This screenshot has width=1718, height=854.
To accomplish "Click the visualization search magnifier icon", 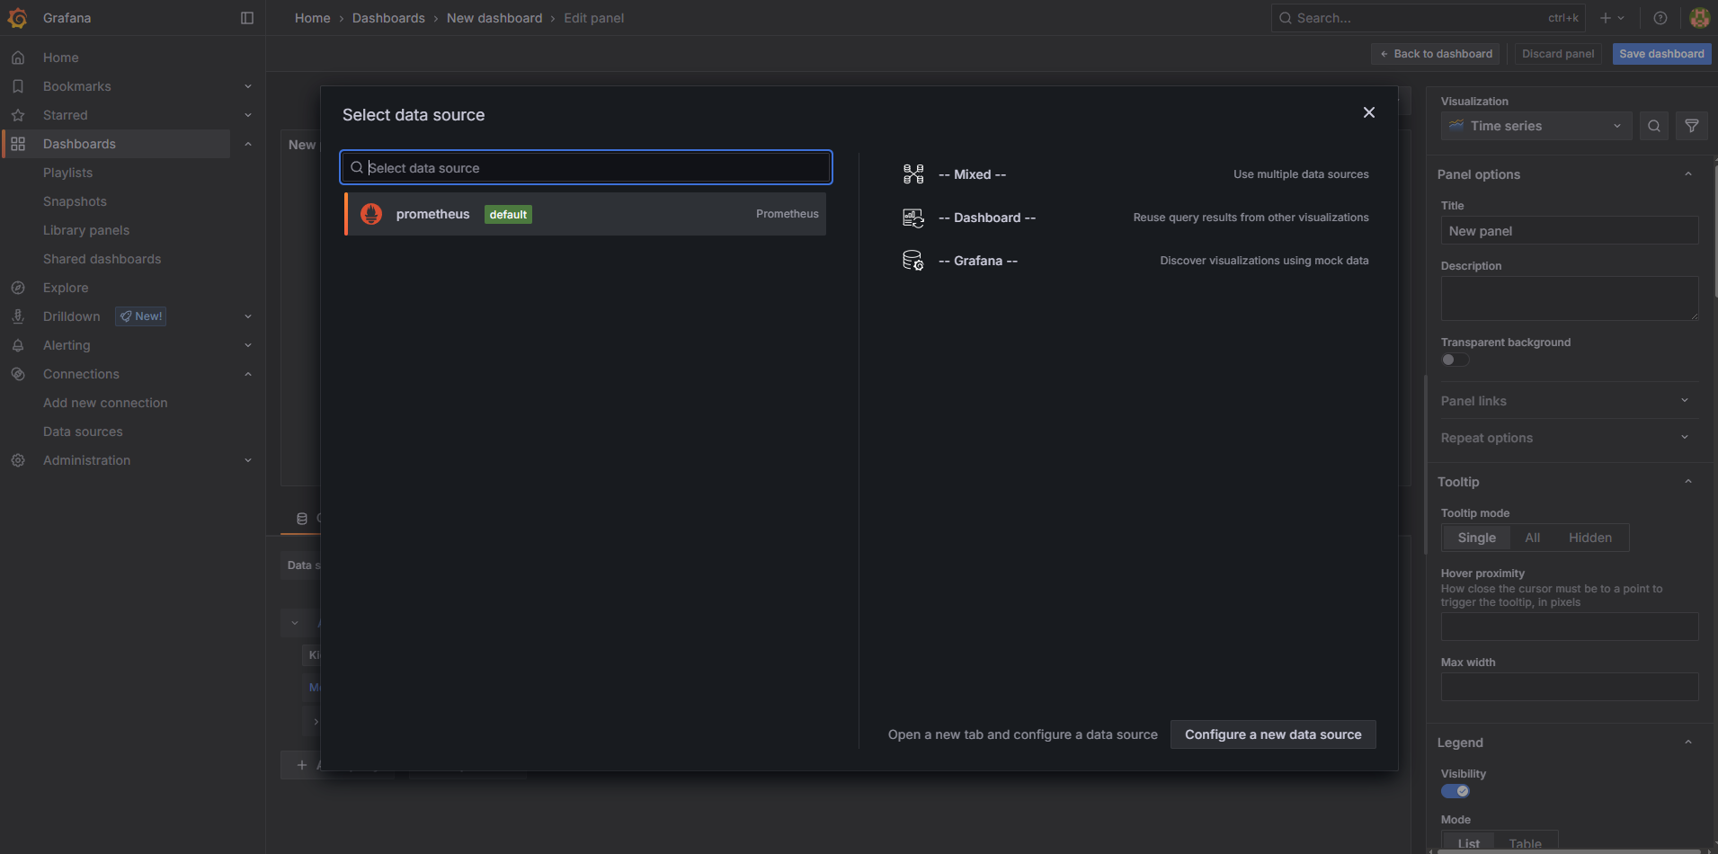I will 1654,126.
